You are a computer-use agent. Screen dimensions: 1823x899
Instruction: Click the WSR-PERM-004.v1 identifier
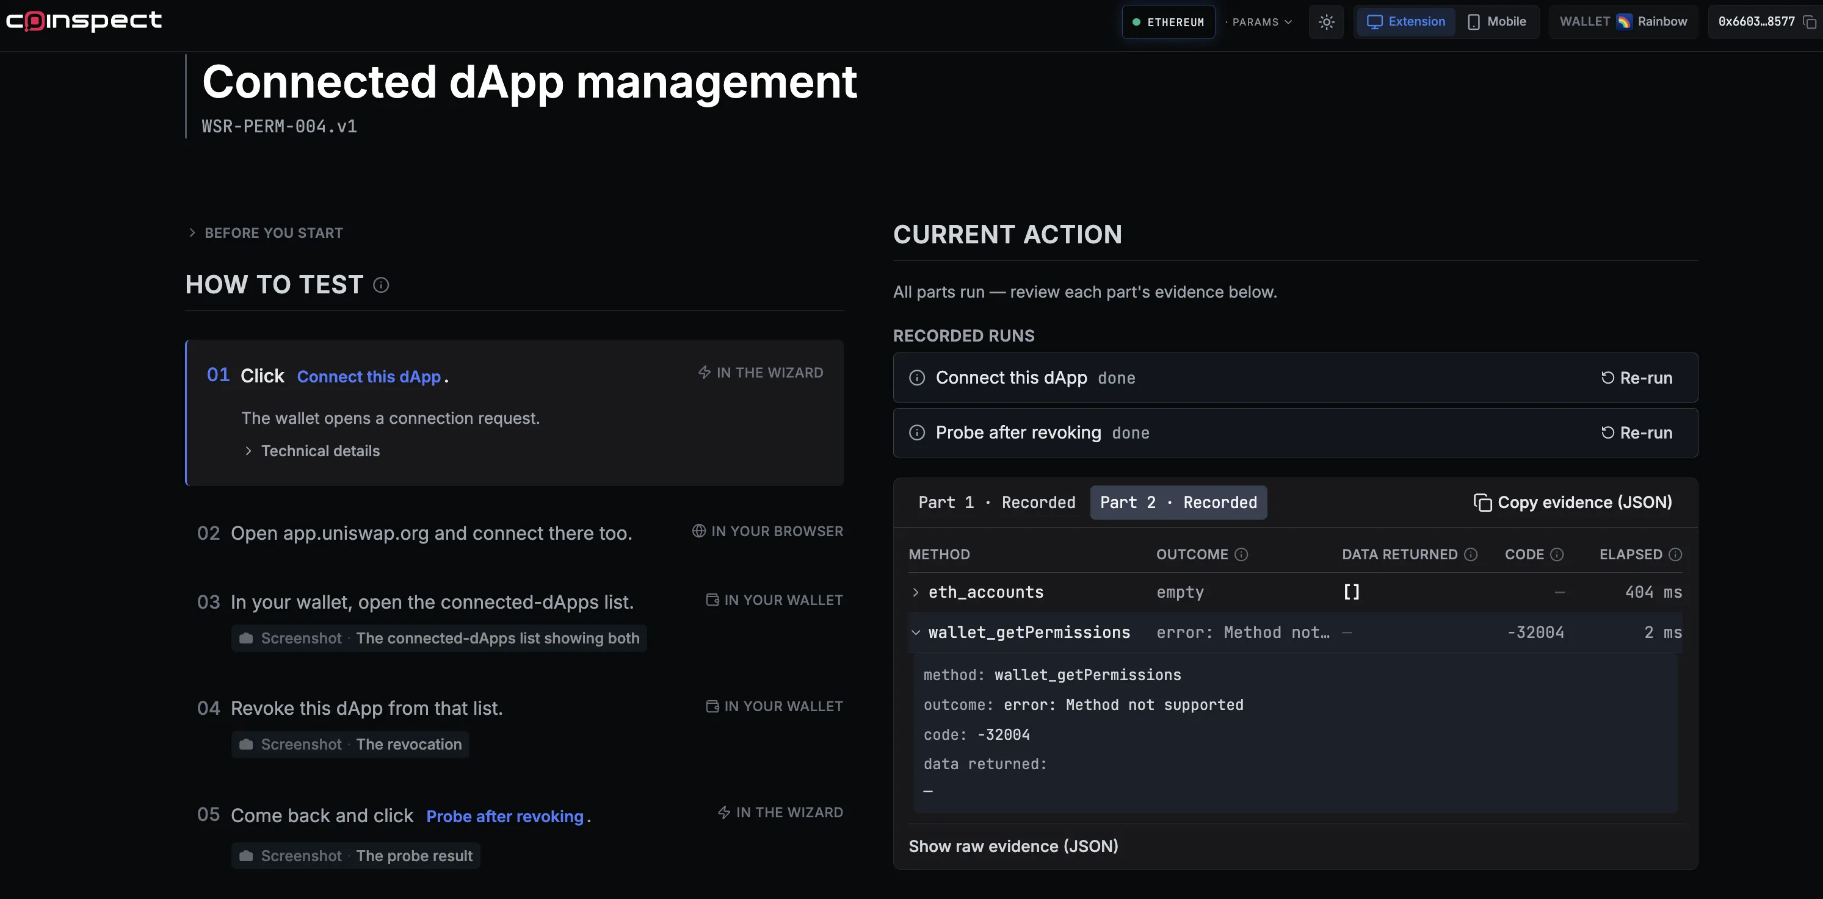pyautogui.click(x=280, y=126)
